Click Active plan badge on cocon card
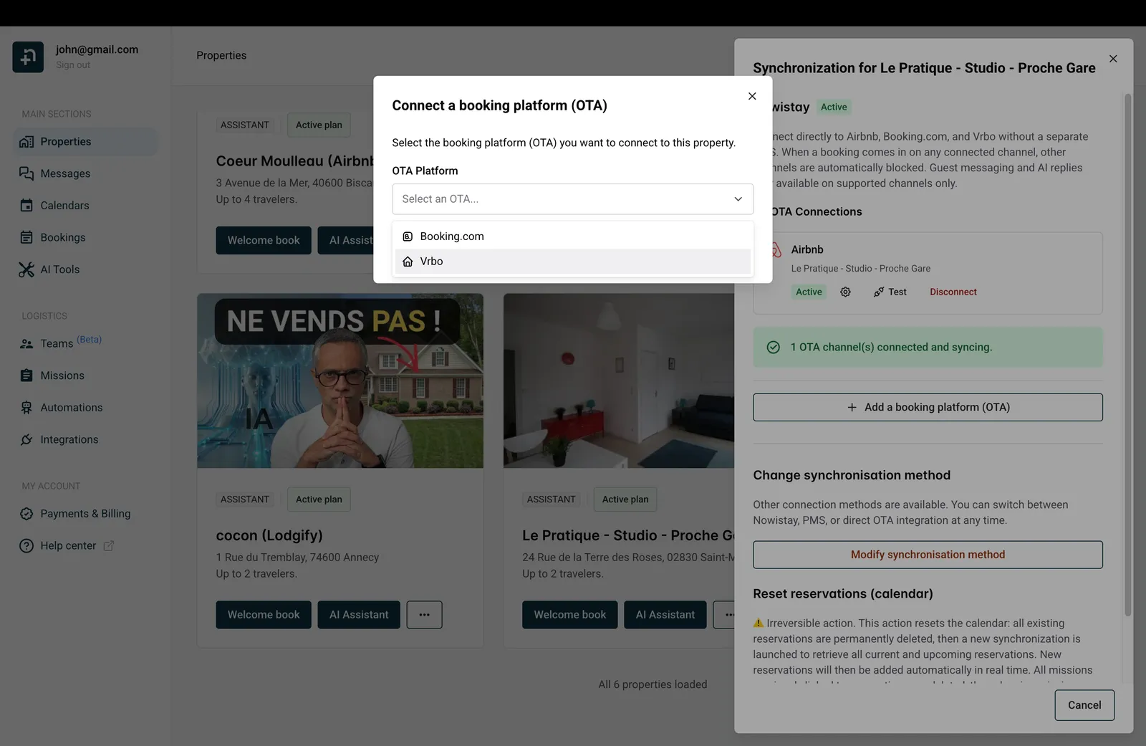 pos(319,499)
